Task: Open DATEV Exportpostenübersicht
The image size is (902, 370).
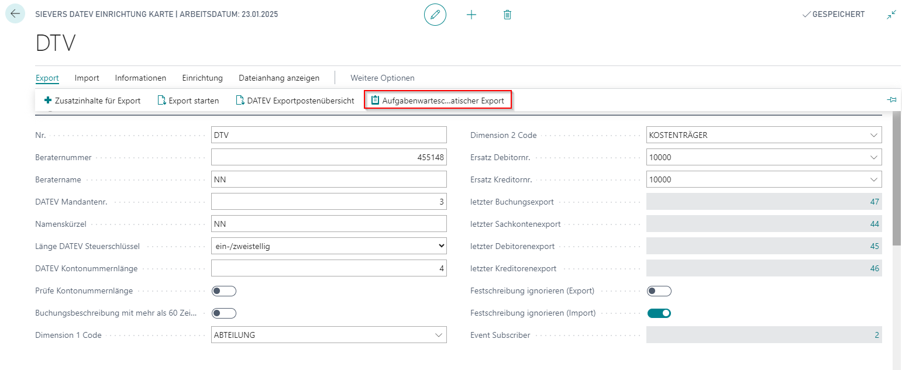Action: click(295, 101)
